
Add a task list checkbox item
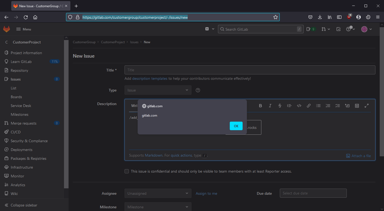(x=337, y=106)
